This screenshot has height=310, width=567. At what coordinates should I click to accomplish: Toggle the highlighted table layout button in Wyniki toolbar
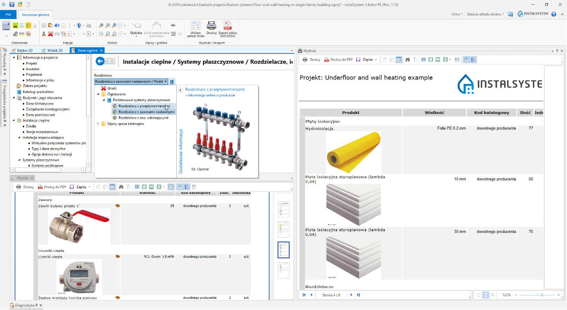pos(112,187)
